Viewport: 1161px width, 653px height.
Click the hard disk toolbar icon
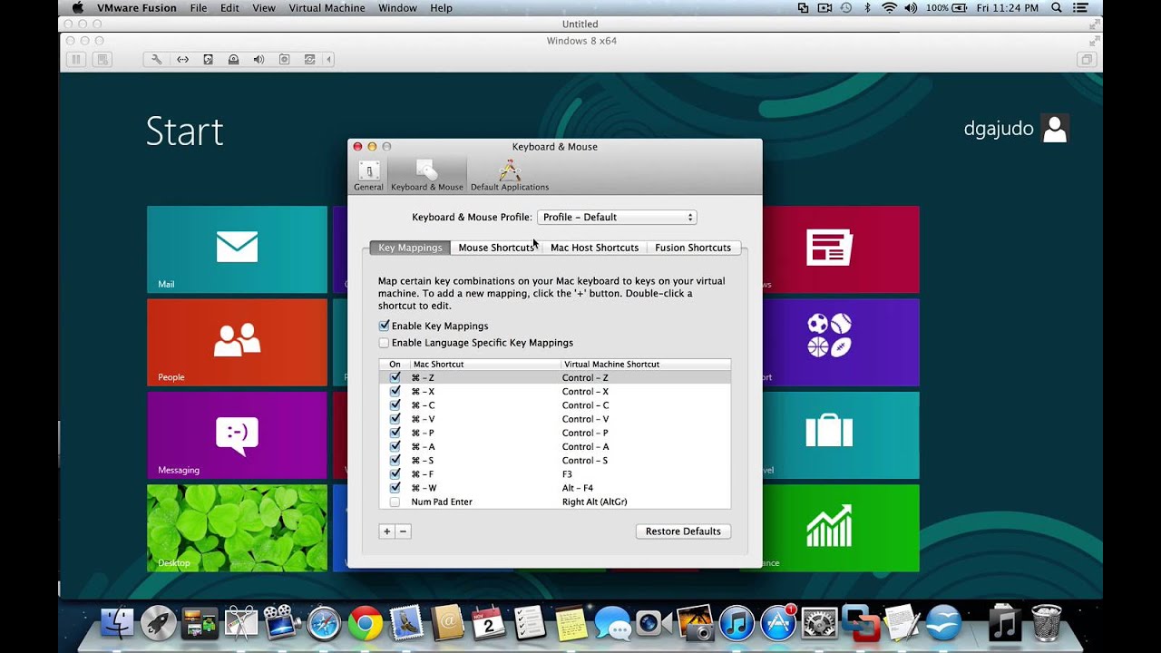point(208,59)
